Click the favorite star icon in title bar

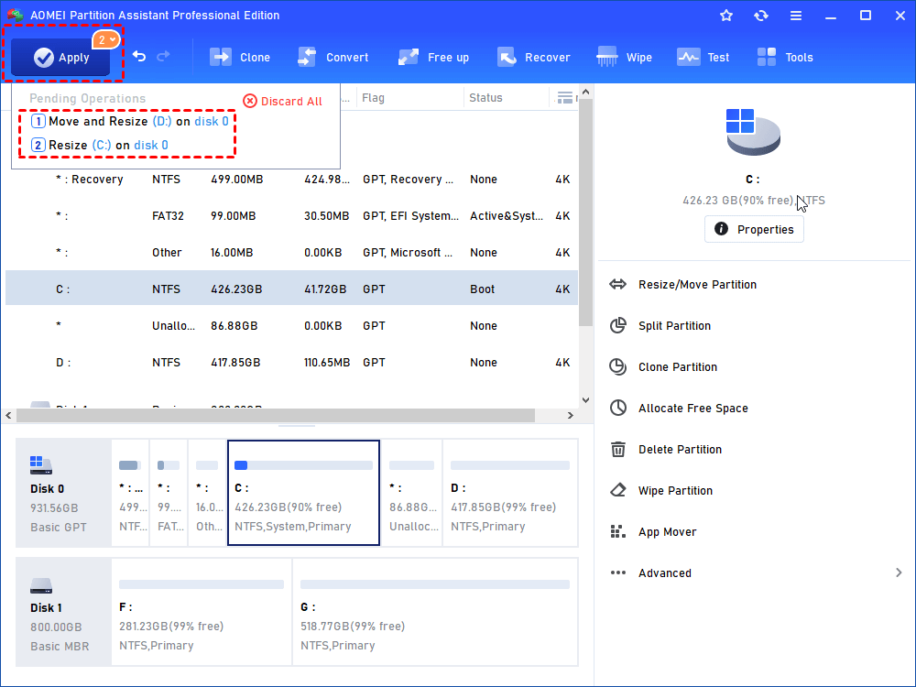[x=726, y=16]
